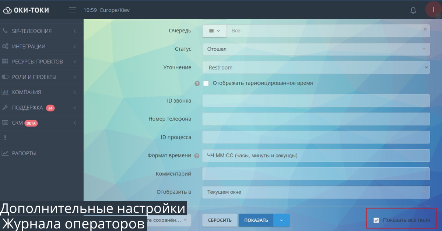
Task: Click the ID звонка input field
Action: (316, 100)
